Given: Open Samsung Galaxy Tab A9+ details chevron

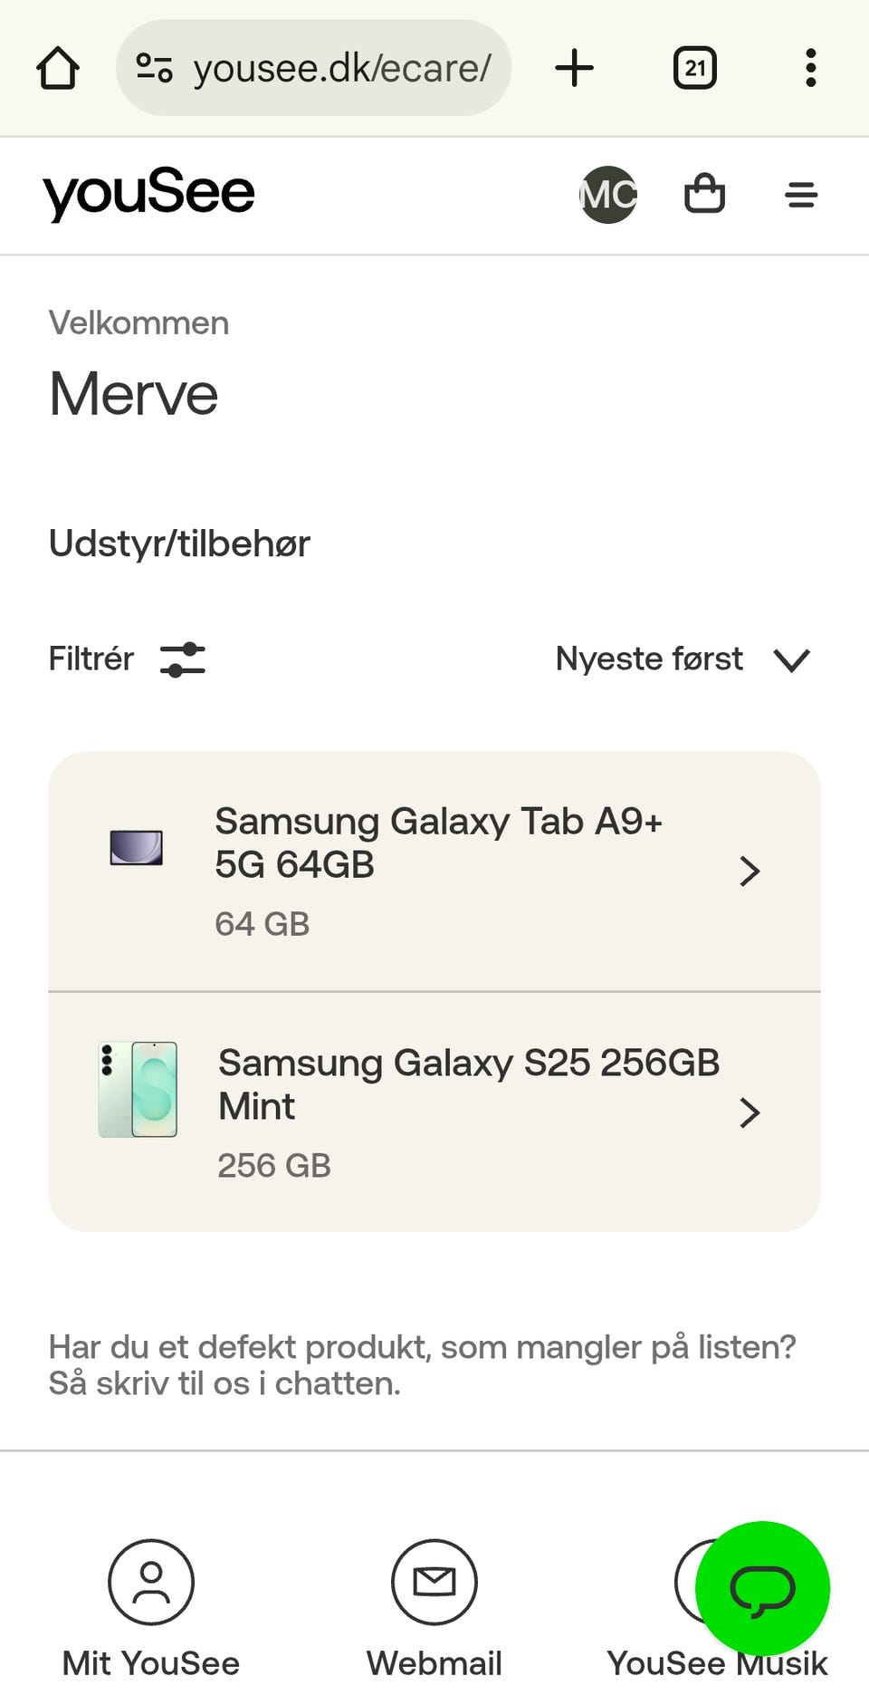Looking at the screenshot, I should (x=749, y=871).
